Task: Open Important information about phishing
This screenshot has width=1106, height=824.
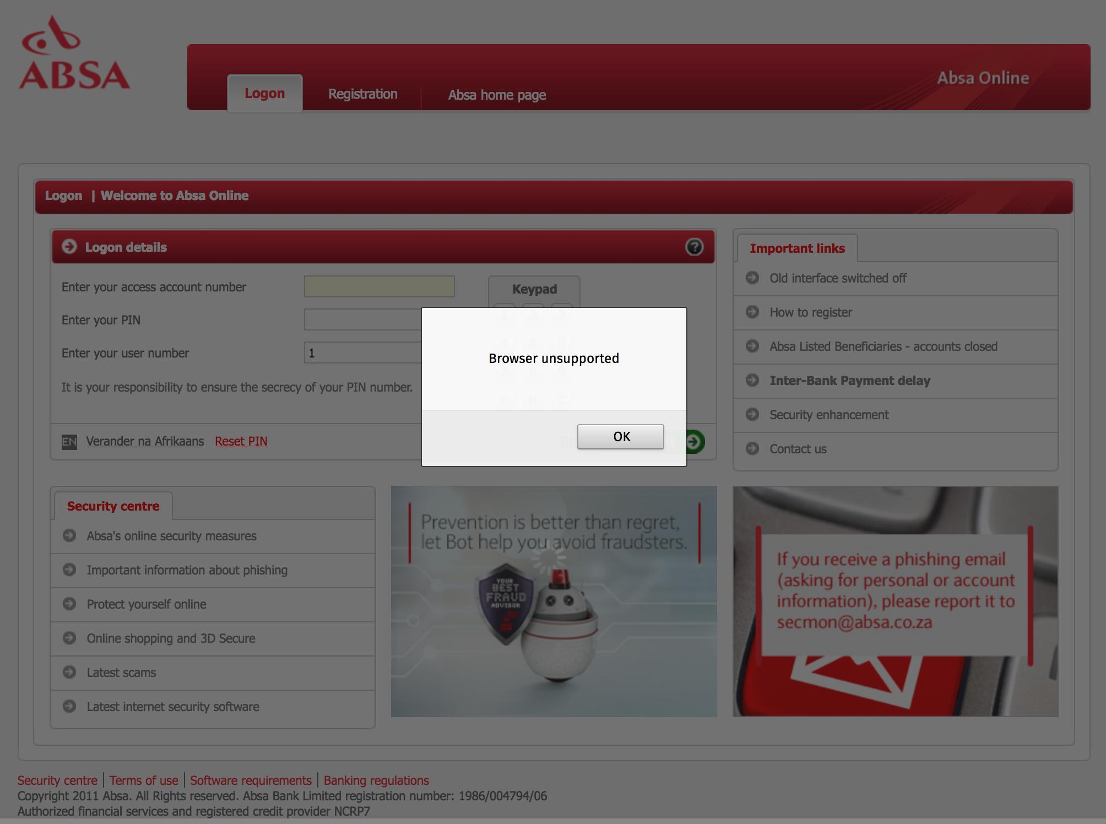Action: [x=187, y=570]
